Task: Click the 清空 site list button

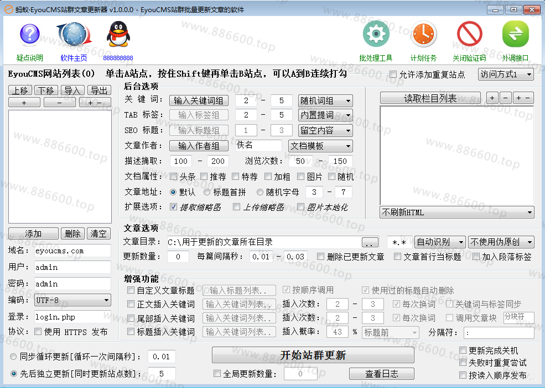Action: click(x=98, y=233)
